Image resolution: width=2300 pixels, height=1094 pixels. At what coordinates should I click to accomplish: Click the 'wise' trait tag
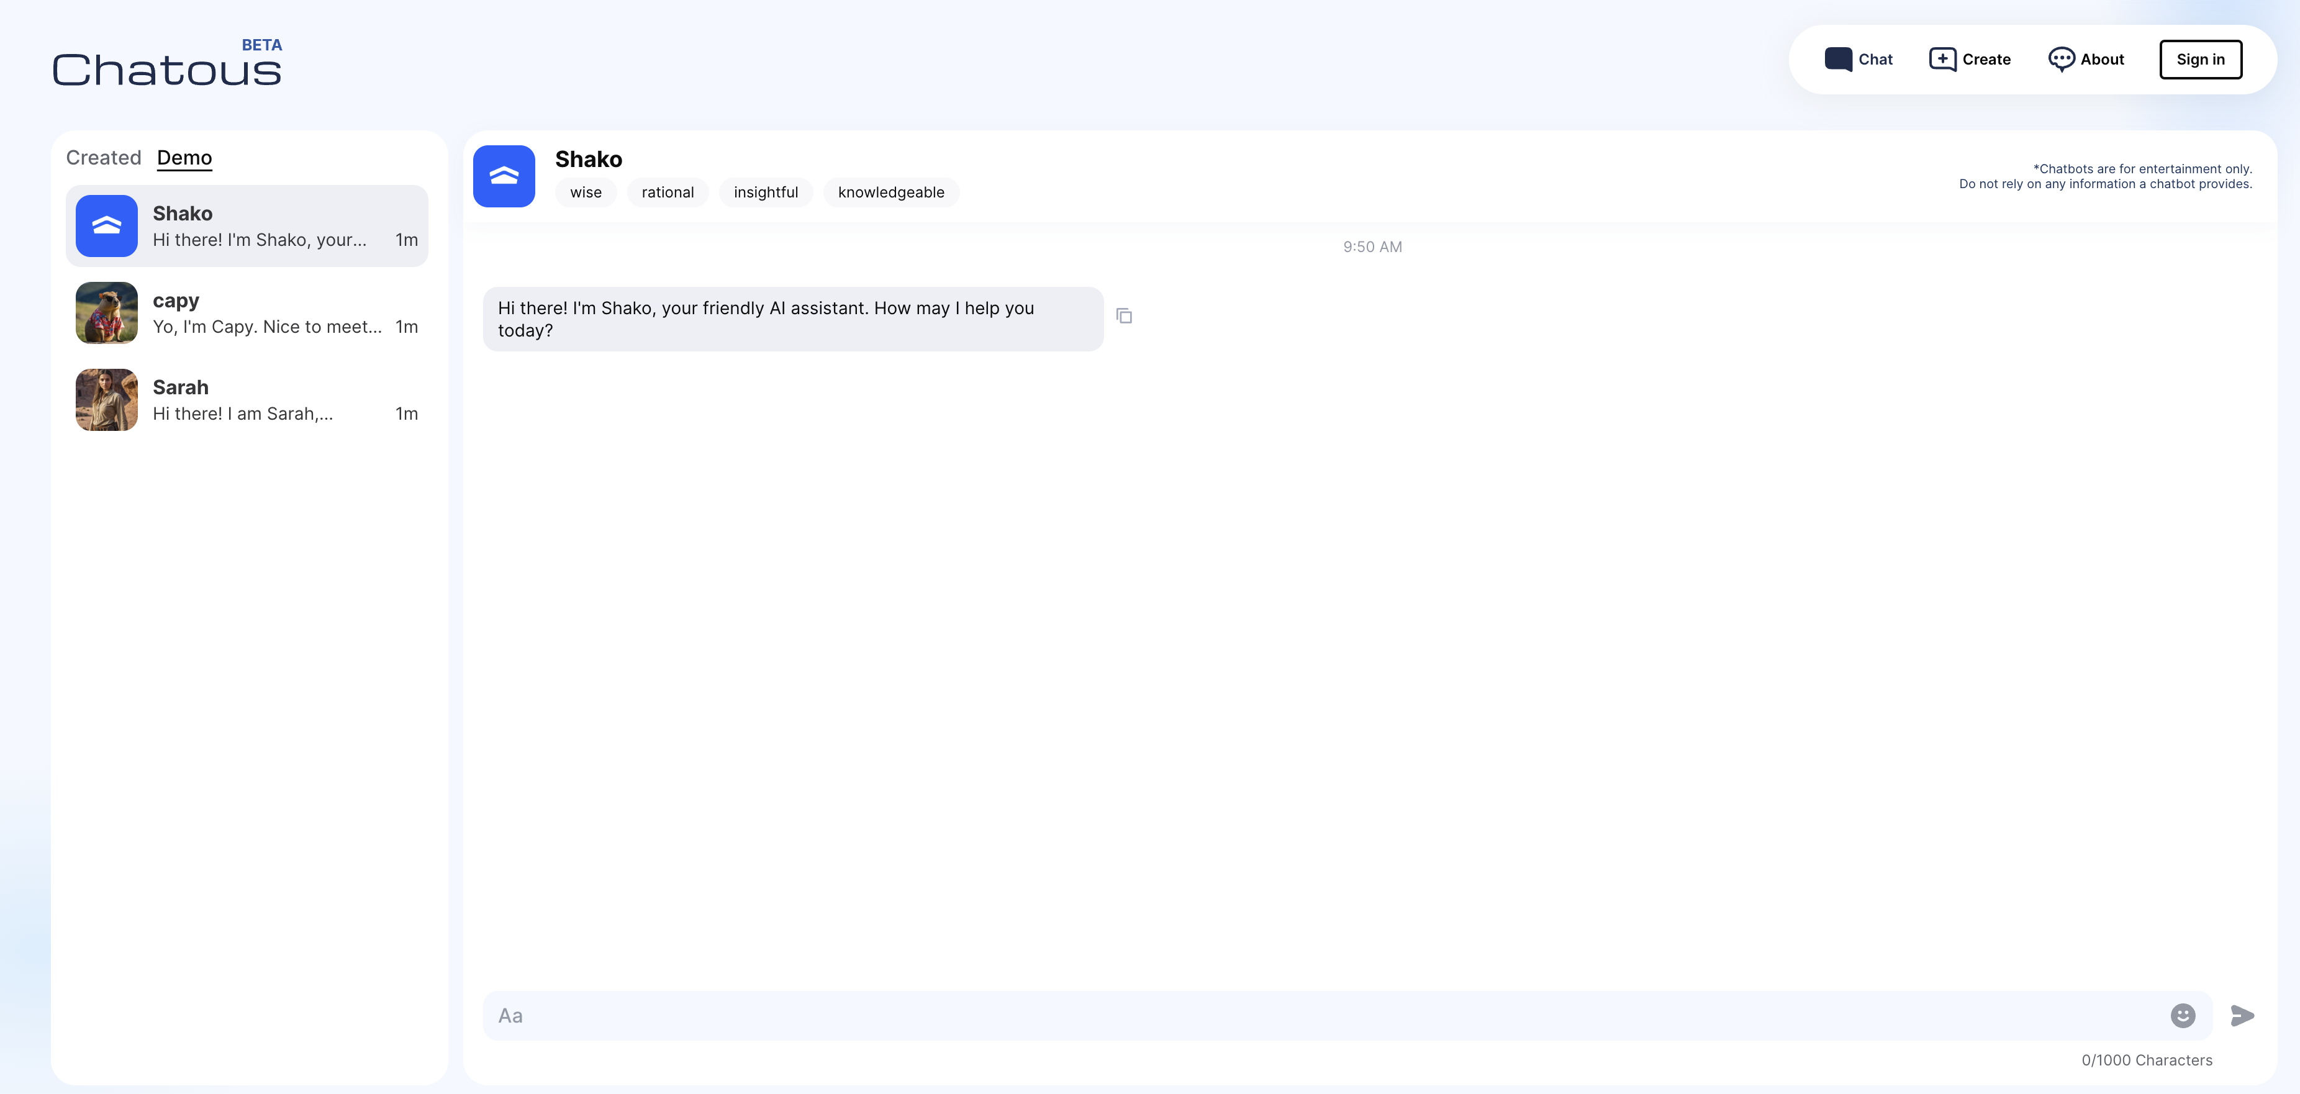[586, 192]
